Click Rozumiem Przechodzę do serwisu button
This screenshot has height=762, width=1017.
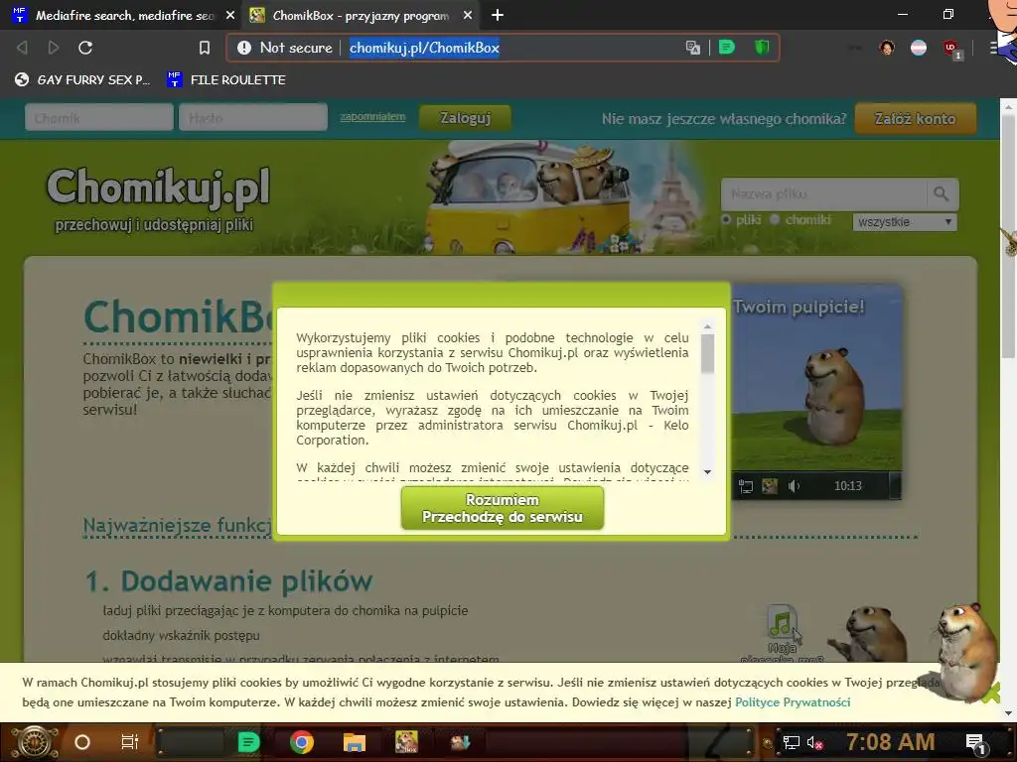[503, 508]
